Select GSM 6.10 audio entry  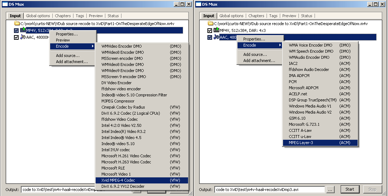(x=320, y=118)
